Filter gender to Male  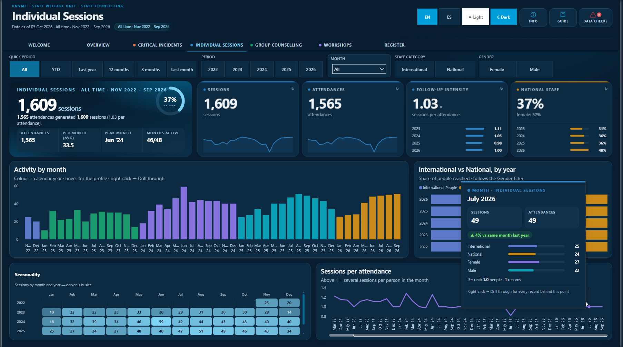tap(534, 69)
